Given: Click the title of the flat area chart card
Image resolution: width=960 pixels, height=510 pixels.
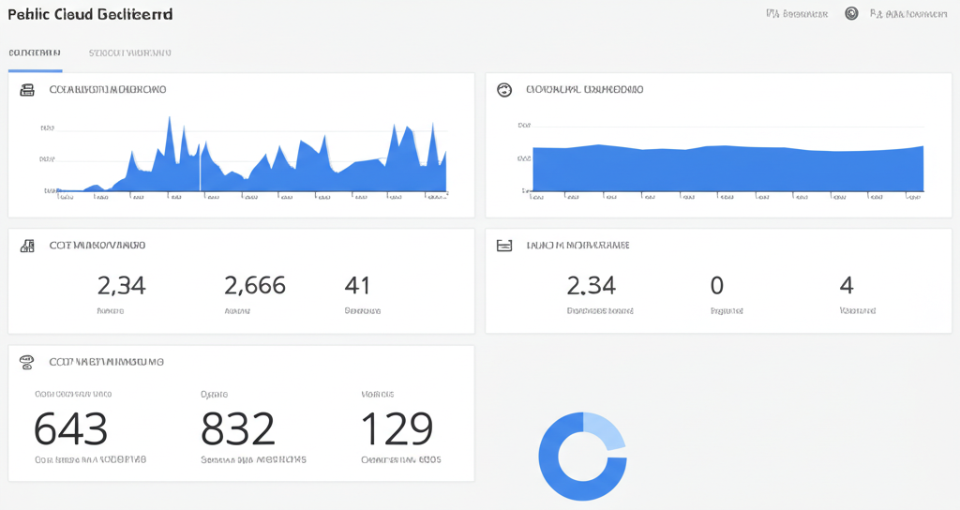Looking at the screenshot, I should click(585, 90).
